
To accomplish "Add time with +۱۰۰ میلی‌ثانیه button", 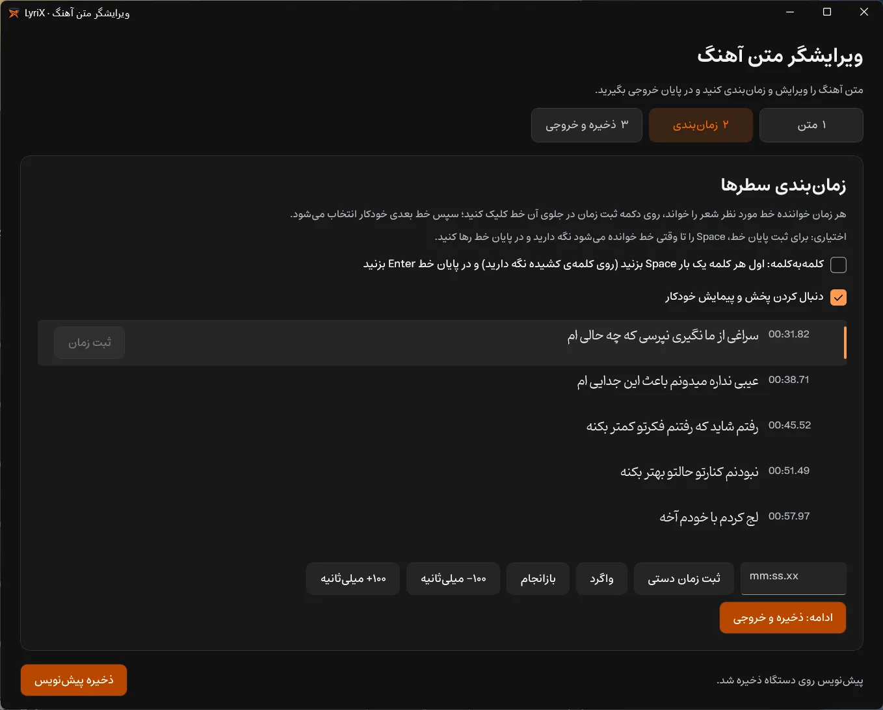I will [x=353, y=579].
